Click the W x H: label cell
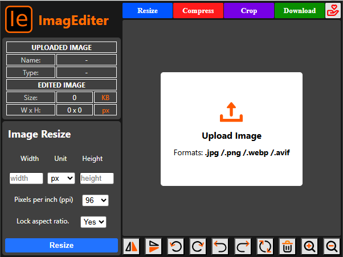 31,110
